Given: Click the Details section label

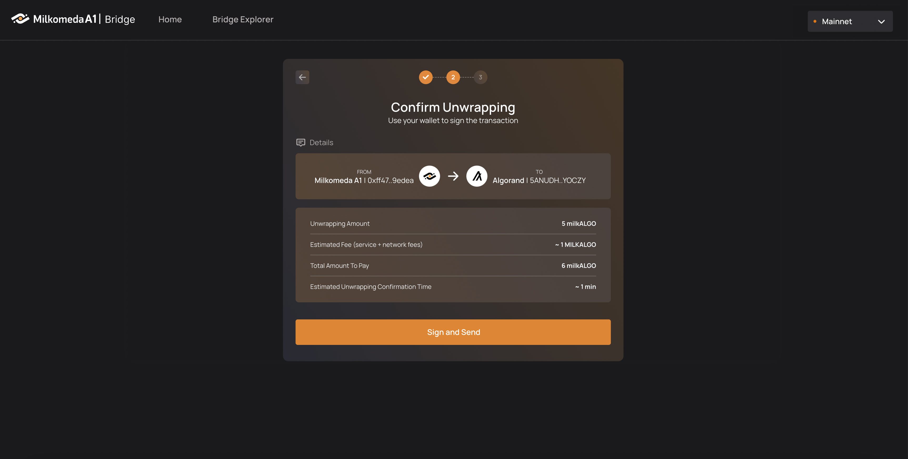Looking at the screenshot, I should [x=321, y=142].
